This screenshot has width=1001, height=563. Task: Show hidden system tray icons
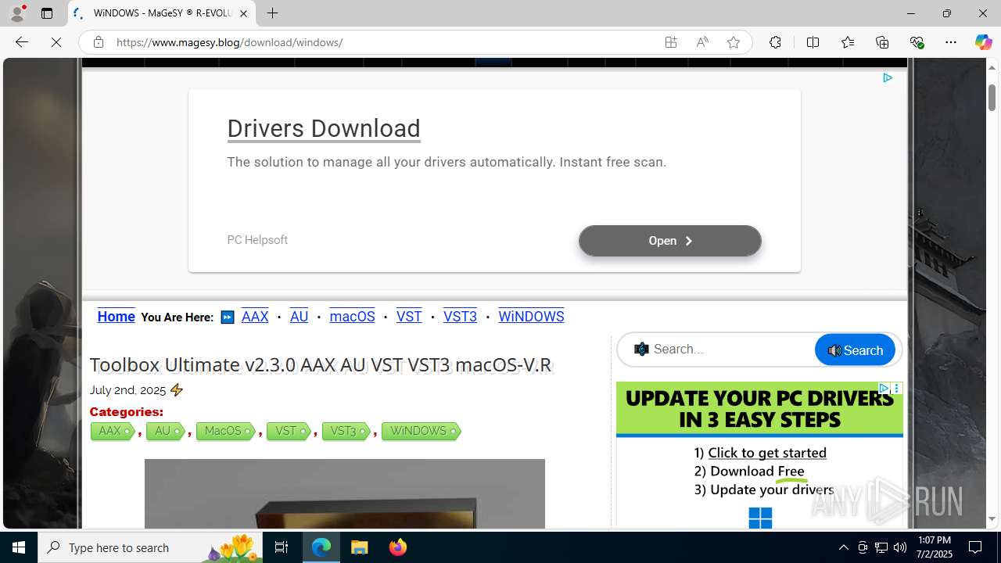pos(843,547)
